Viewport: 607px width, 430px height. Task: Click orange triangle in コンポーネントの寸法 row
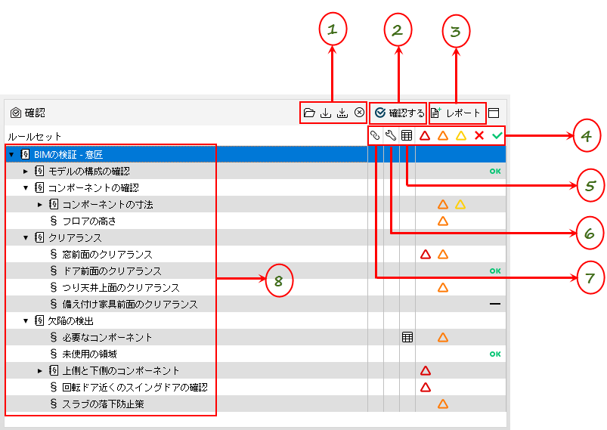tap(443, 204)
